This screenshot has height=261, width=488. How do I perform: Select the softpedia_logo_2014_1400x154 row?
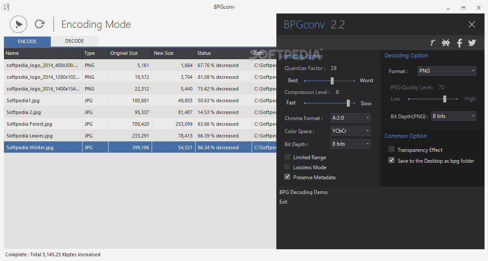(x=140, y=89)
